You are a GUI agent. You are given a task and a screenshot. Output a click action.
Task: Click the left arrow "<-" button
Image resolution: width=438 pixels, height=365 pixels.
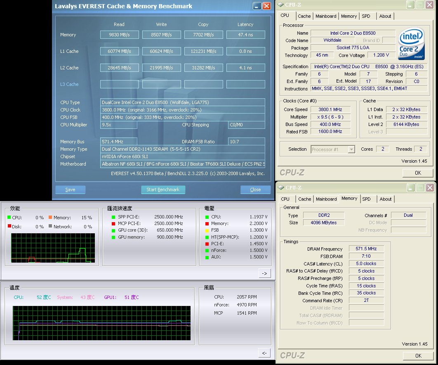[264, 353]
